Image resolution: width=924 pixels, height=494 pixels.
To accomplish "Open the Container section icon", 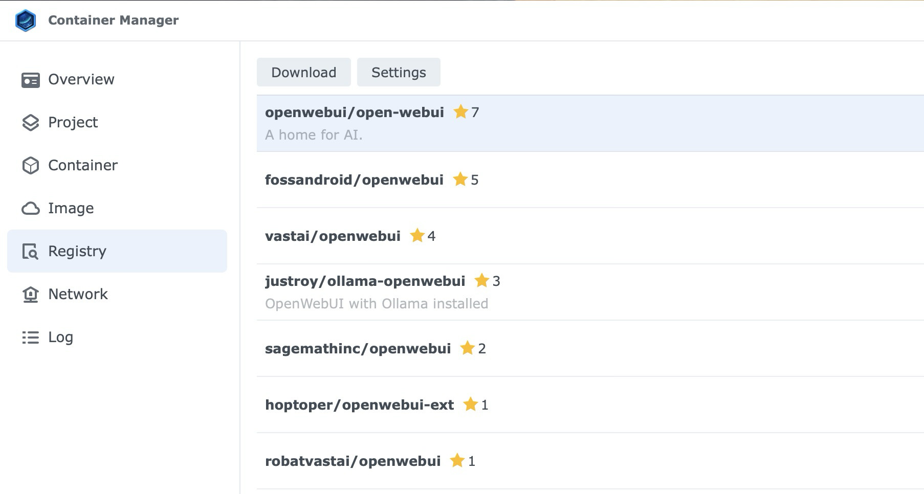I will point(31,165).
